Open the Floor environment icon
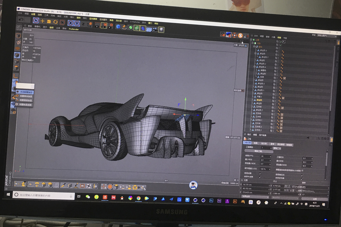 pyautogui.click(x=149, y=29)
